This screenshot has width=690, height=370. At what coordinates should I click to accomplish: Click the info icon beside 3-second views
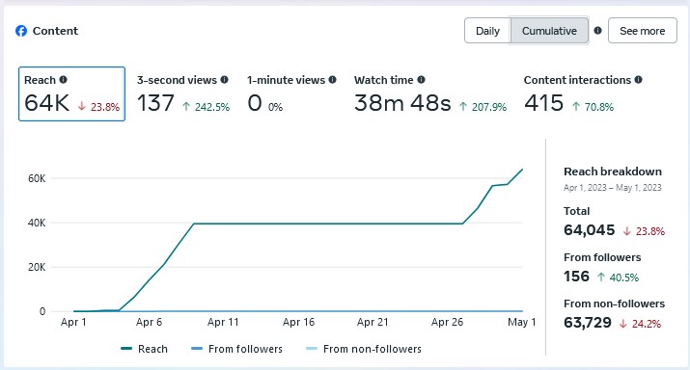(225, 80)
